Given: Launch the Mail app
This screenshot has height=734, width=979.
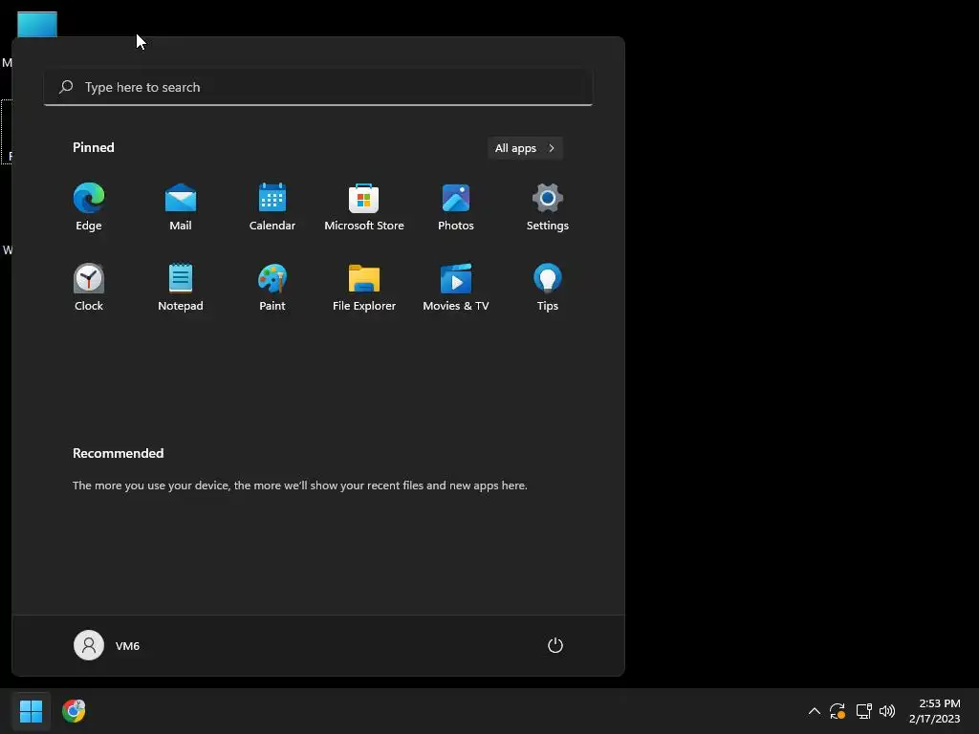Looking at the screenshot, I should coord(181,207).
